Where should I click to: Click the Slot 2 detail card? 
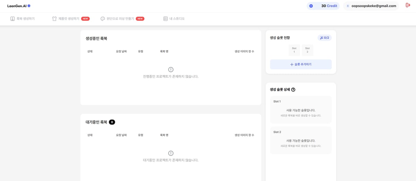pyautogui.click(x=301, y=140)
